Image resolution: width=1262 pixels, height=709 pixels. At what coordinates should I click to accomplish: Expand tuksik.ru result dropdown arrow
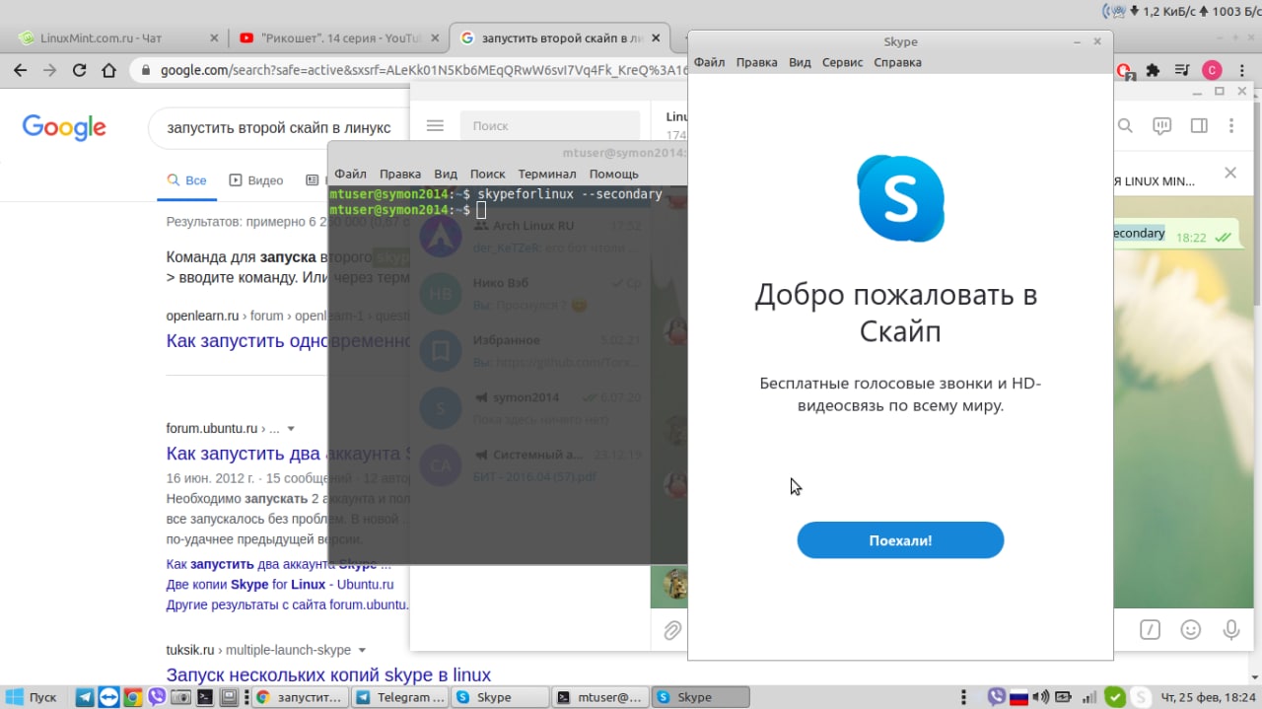(x=362, y=651)
